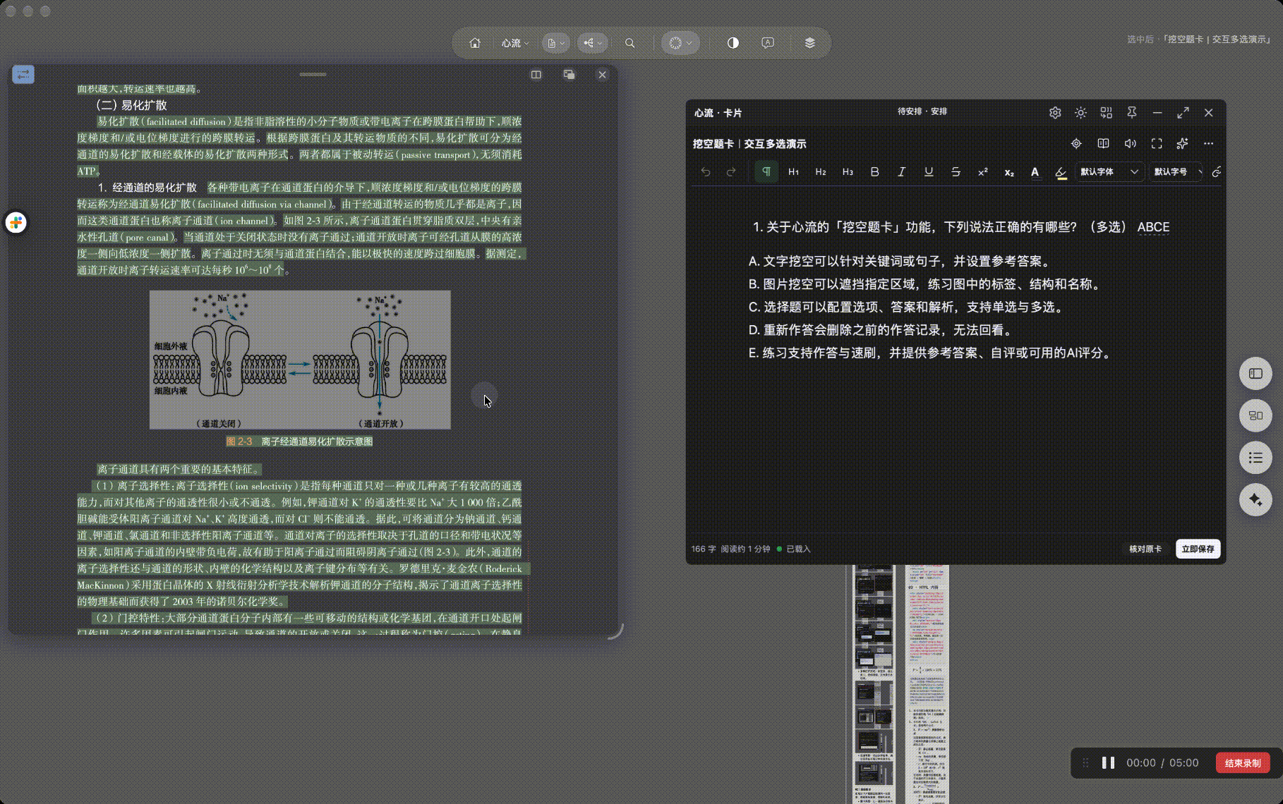
Task: Open the translation speech-bubble 'A' icon
Action: point(768,43)
